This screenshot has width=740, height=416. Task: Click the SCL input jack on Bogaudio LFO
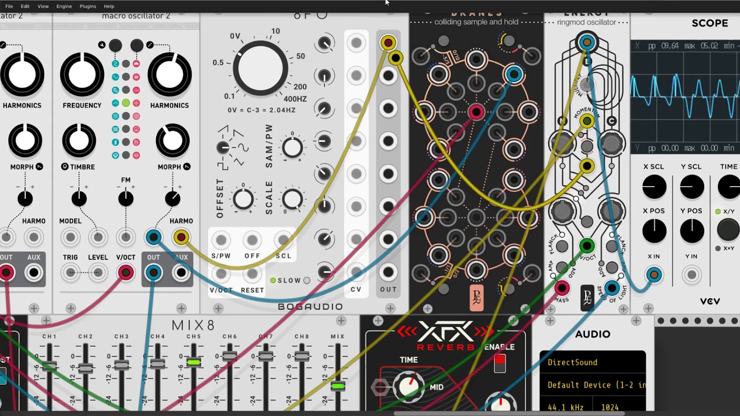(x=283, y=240)
